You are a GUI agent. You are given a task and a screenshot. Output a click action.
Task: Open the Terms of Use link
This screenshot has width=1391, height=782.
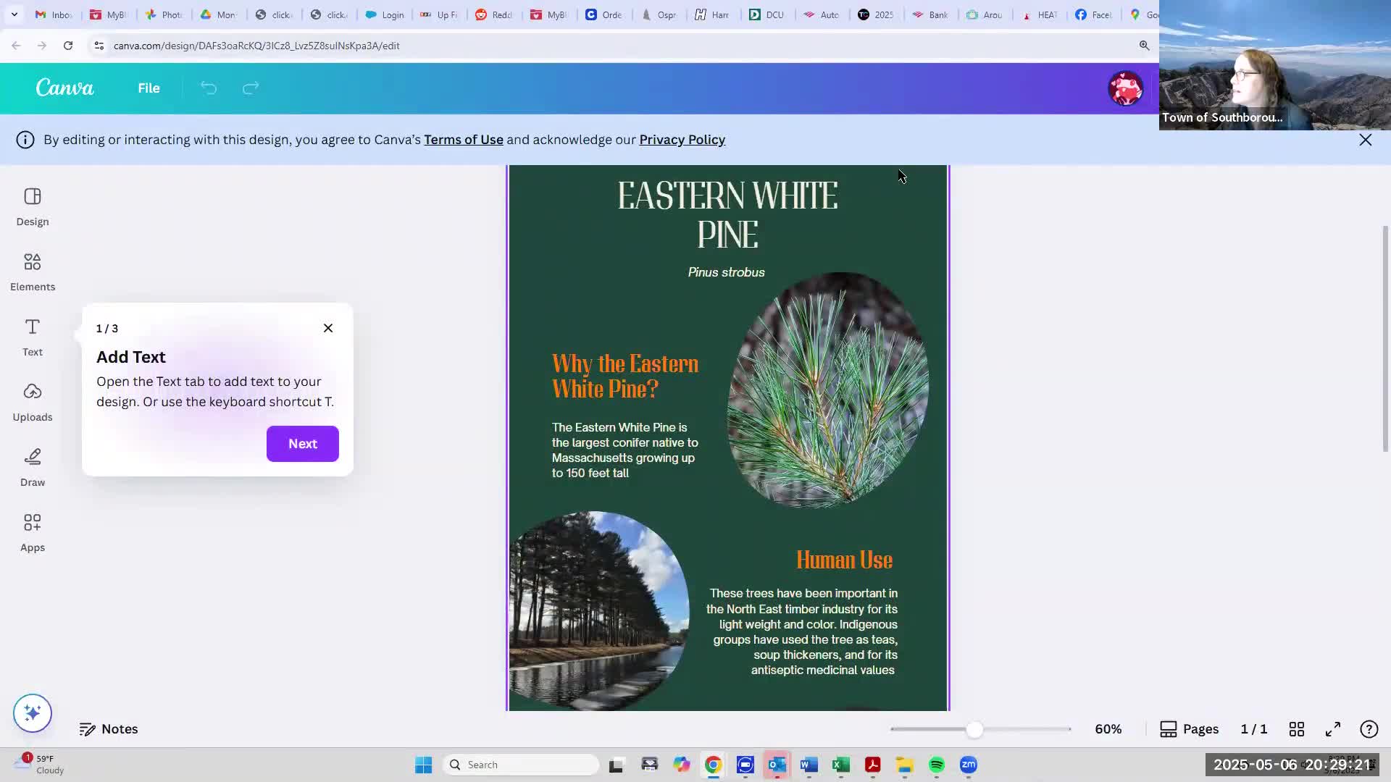point(463,140)
